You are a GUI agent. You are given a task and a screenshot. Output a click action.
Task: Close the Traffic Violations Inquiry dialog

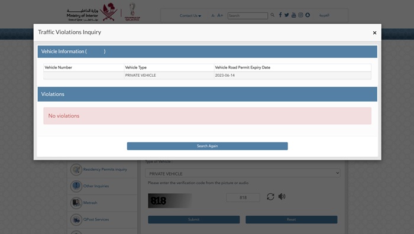coord(374,32)
